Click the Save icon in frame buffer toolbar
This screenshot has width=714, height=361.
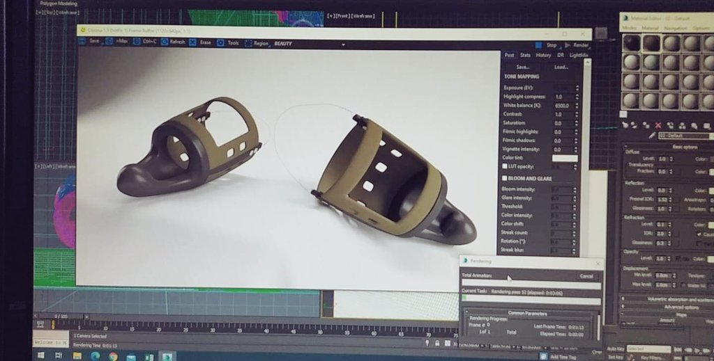point(82,41)
